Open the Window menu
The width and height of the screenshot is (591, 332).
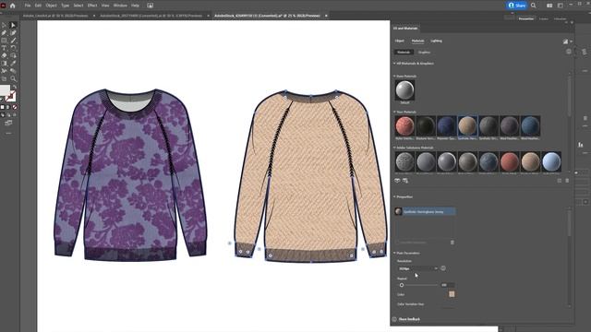[x=120, y=6]
